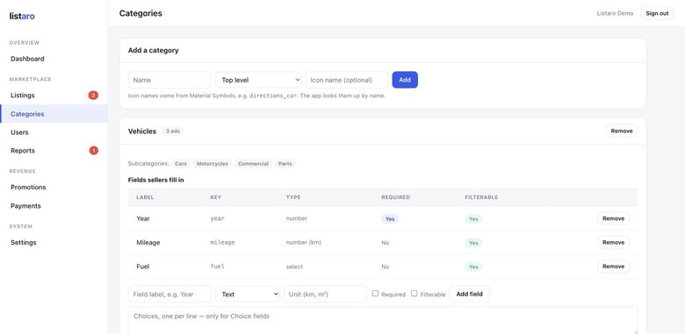Click the Vehicles category heading

(x=142, y=131)
